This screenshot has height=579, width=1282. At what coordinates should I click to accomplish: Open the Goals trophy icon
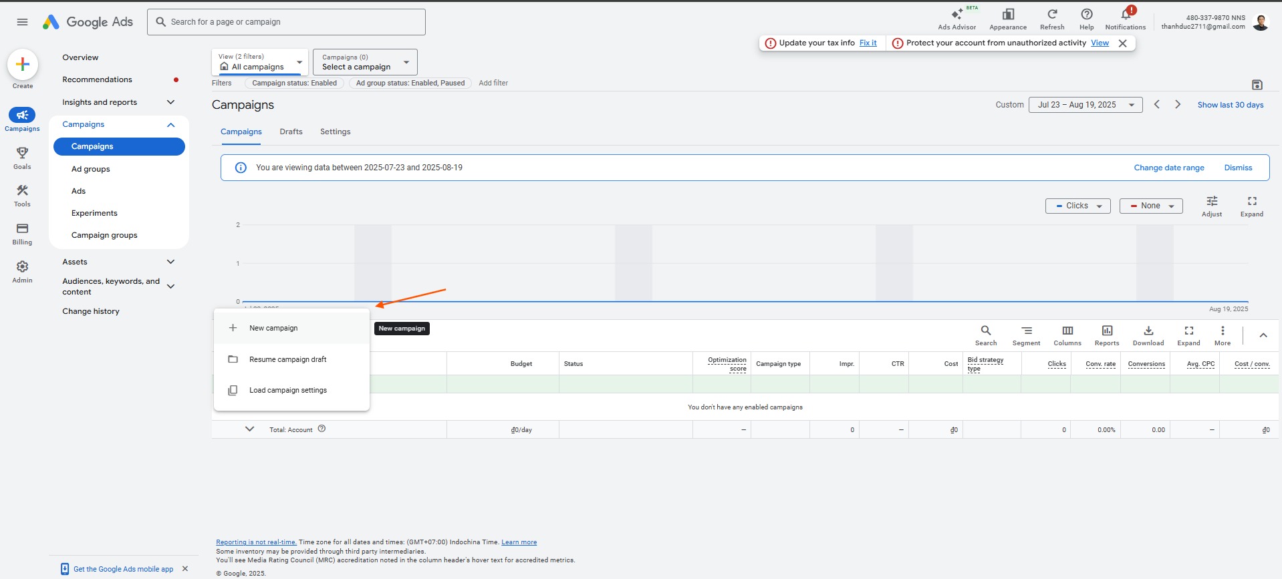pyautogui.click(x=22, y=154)
